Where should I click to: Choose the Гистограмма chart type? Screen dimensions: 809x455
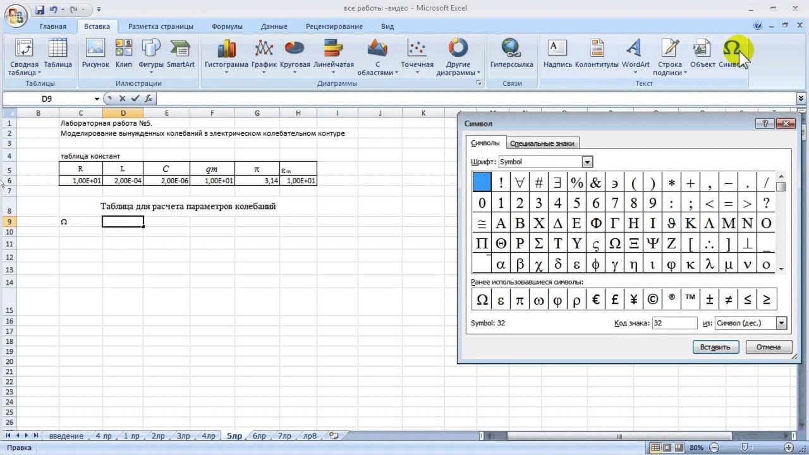coord(226,57)
